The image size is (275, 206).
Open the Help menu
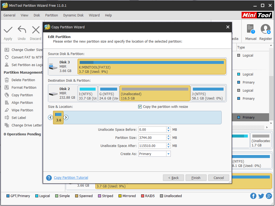tap(108, 15)
